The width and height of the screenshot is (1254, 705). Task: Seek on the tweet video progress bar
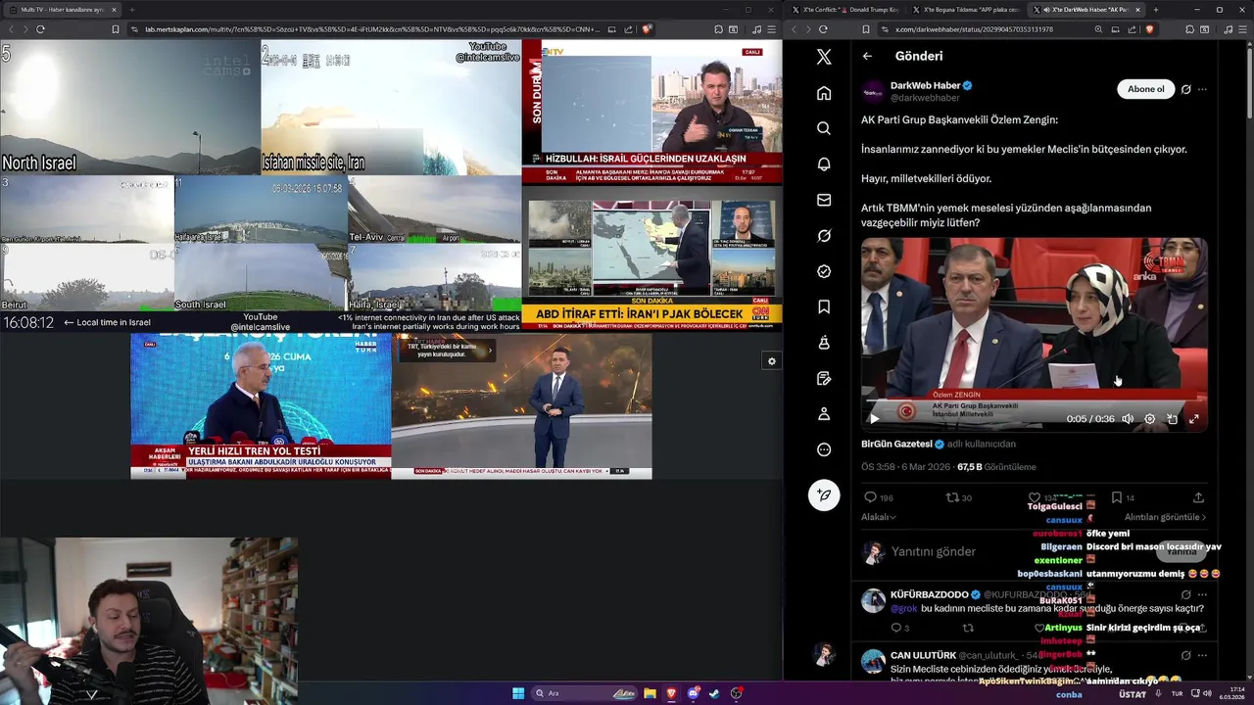pyautogui.click(x=1034, y=402)
